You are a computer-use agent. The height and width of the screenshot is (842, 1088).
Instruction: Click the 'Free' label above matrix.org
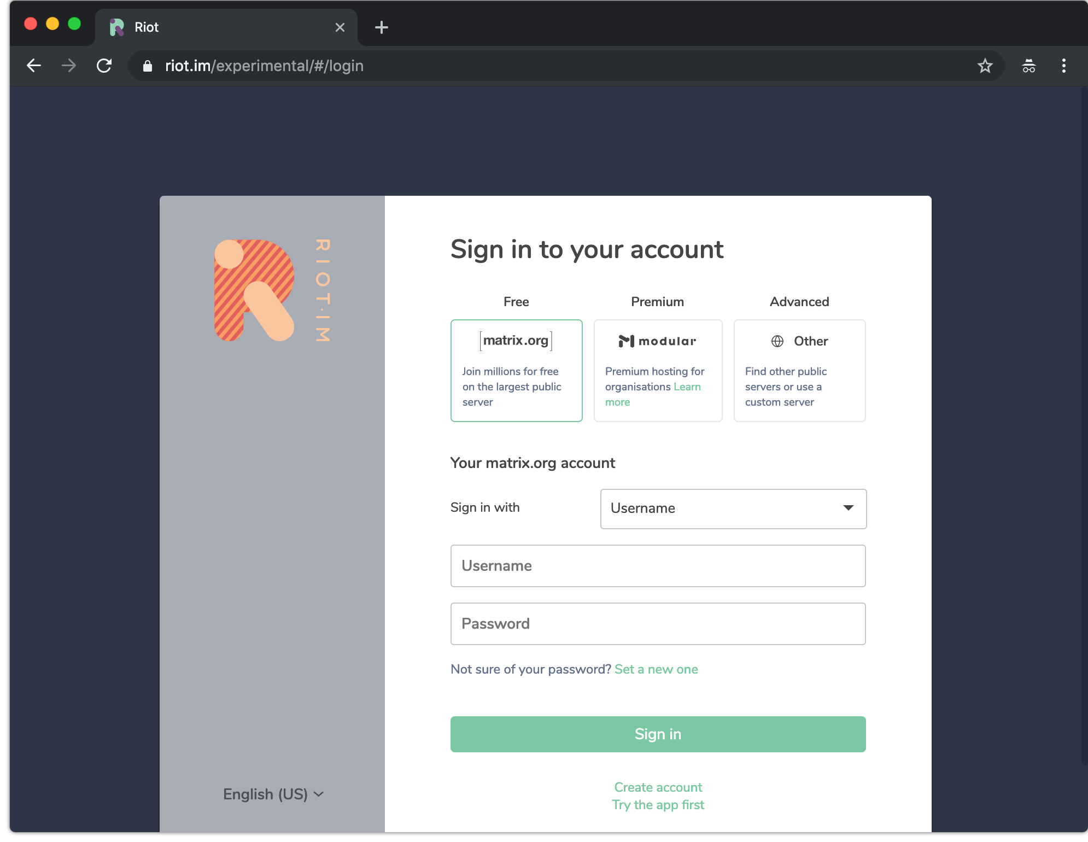coord(516,302)
